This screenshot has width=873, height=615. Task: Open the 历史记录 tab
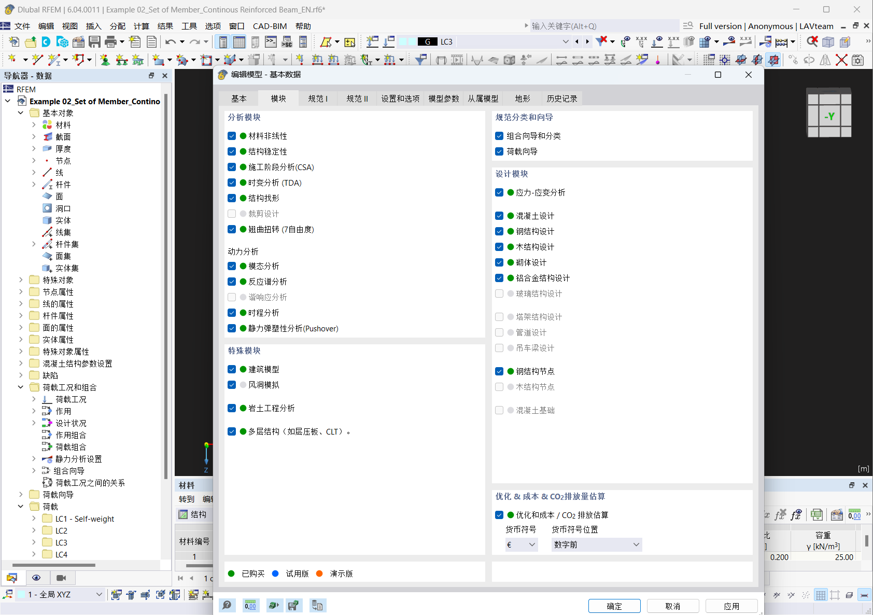(x=562, y=99)
